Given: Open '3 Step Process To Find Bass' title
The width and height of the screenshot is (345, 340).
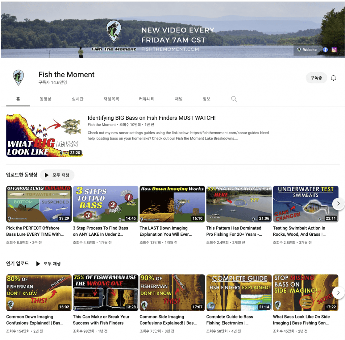Looking at the screenshot, I should (x=100, y=231).
